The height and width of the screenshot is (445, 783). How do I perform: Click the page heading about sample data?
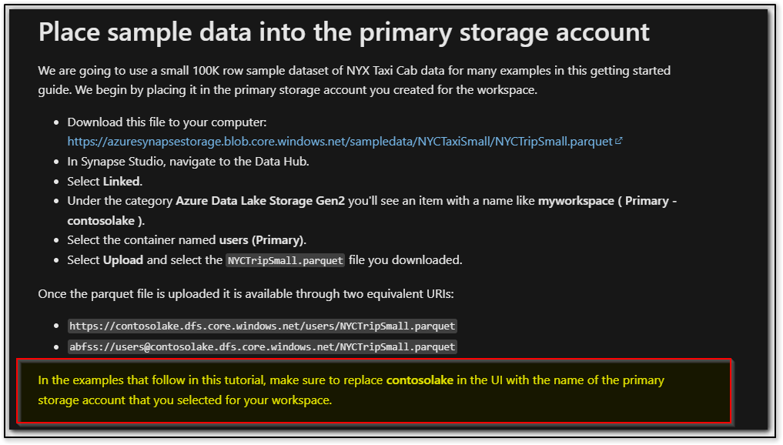[343, 32]
